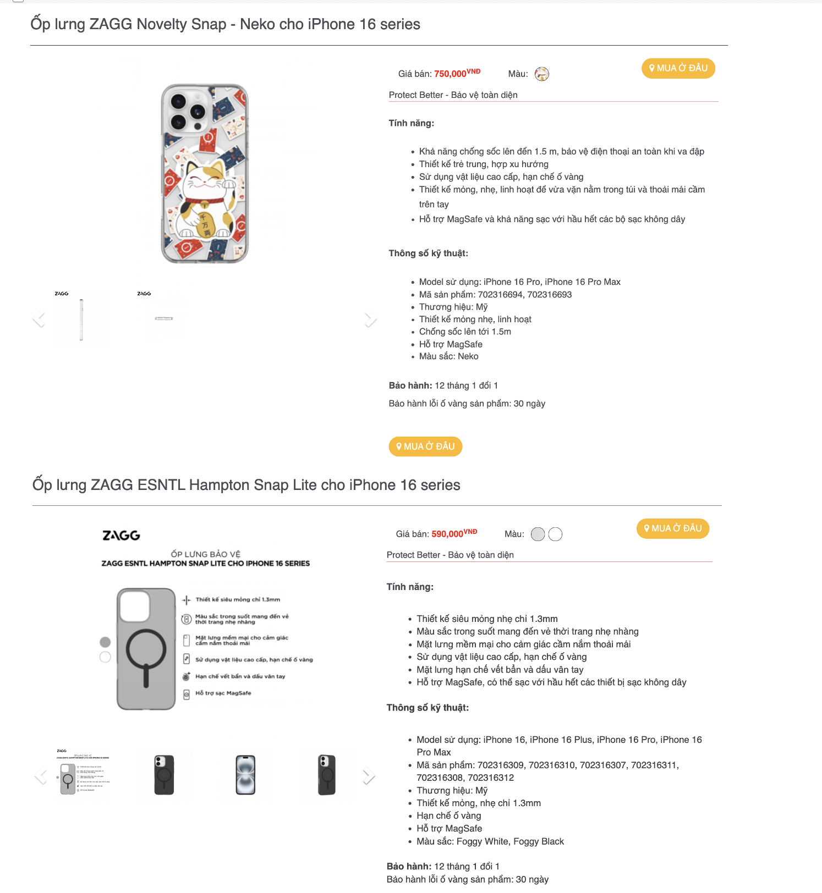The height and width of the screenshot is (893, 822).
Task: Click the gray dot in the Hampton infographic
Action: click(105, 642)
